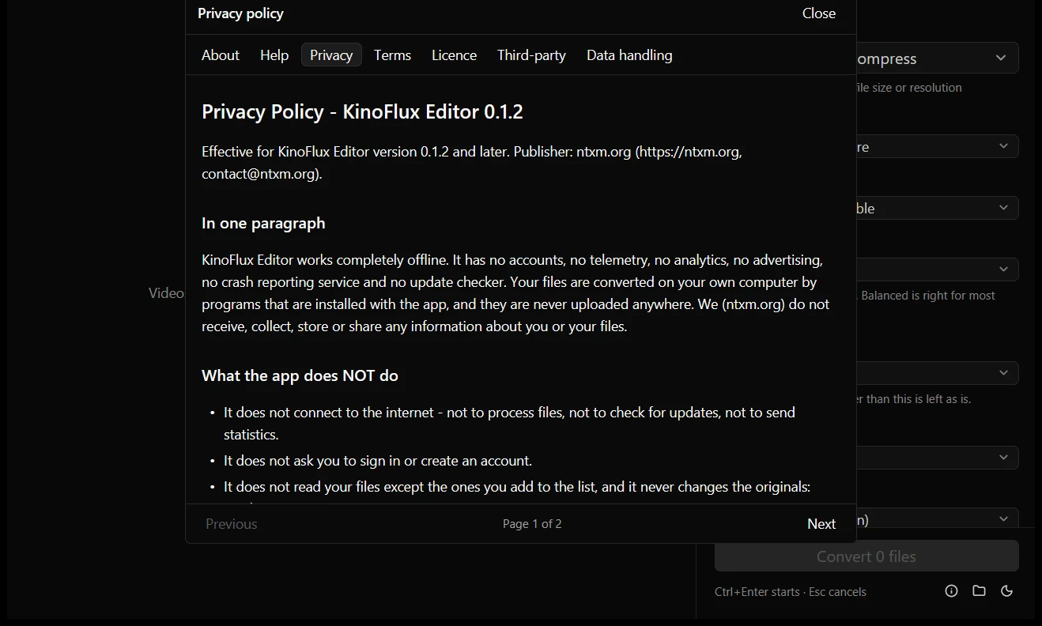Open the Help tab
1042x626 pixels.
[x=274, y=55]
